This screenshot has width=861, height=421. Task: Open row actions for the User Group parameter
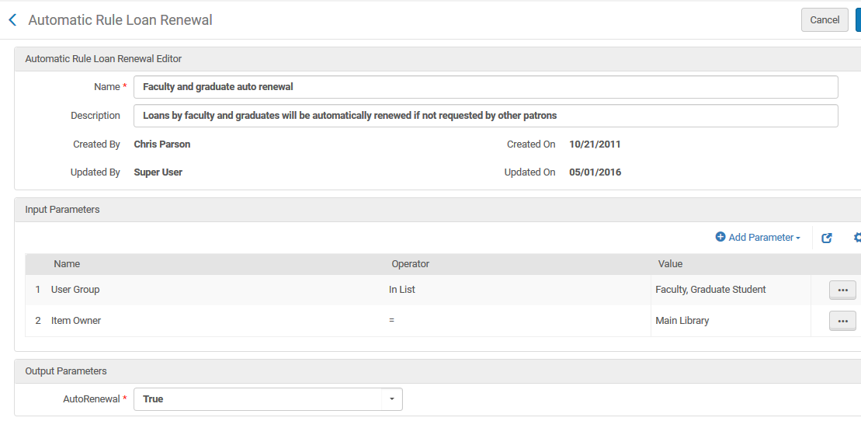842,290
